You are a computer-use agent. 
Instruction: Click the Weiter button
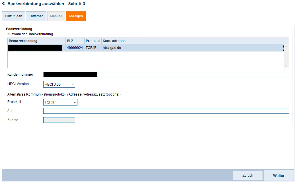point(279,175)
